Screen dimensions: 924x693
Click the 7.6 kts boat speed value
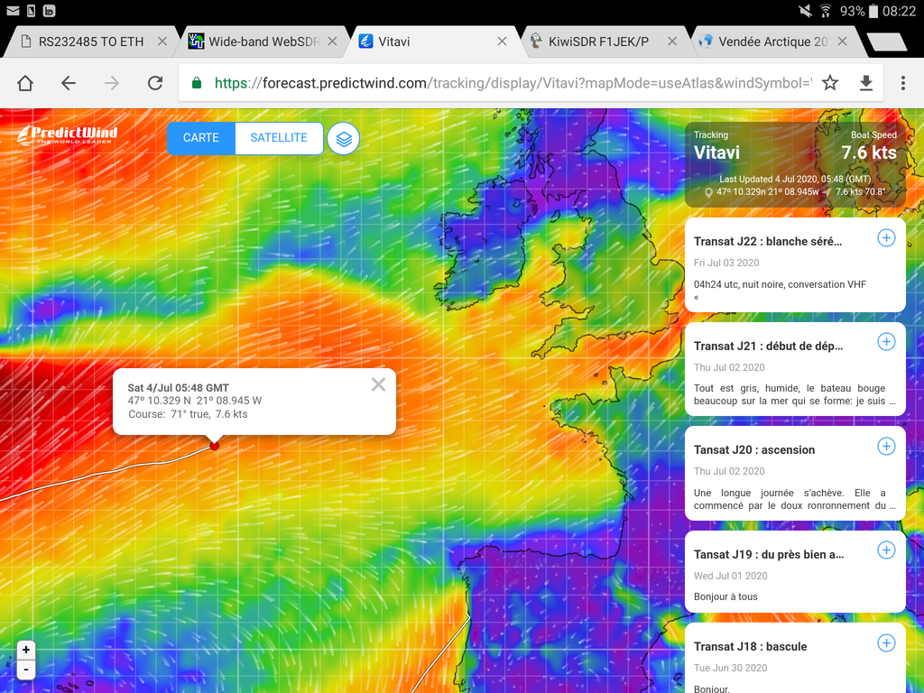click(x=869, y=152)
